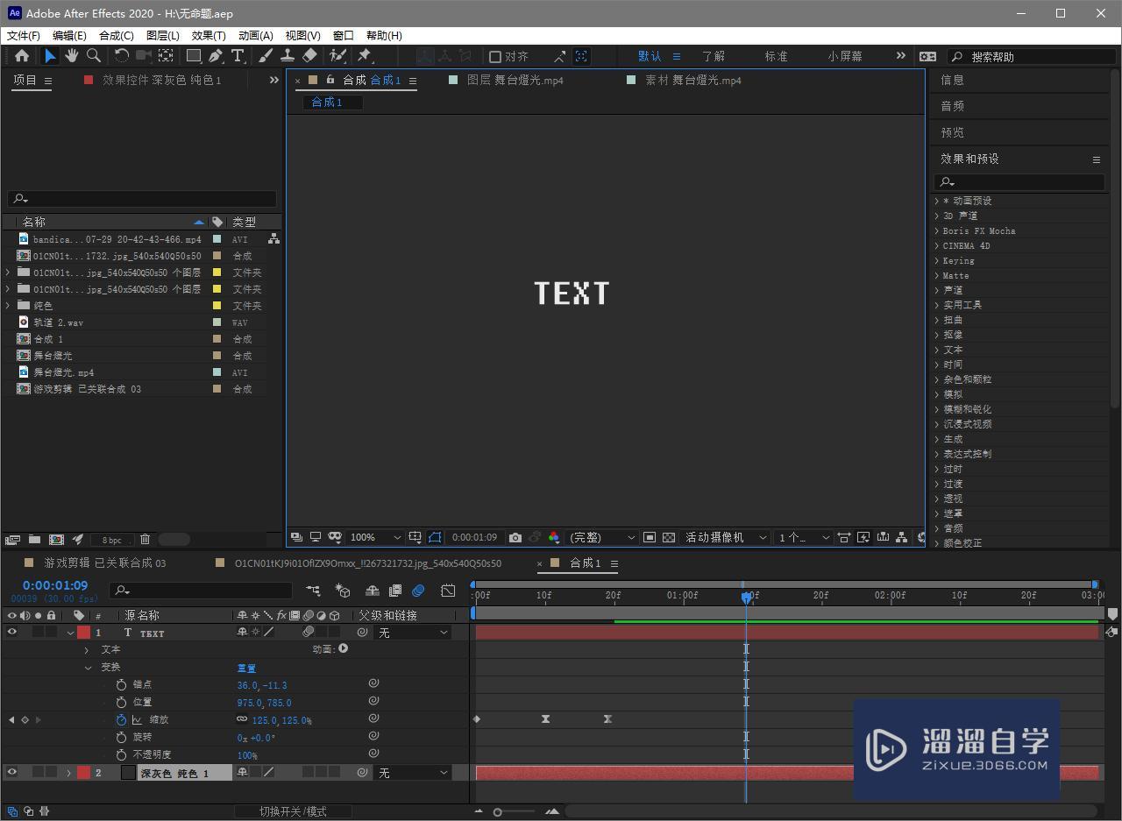The image size is (1122, 821).
Task: Select the Puppet Pin tool
Action: 365,56
